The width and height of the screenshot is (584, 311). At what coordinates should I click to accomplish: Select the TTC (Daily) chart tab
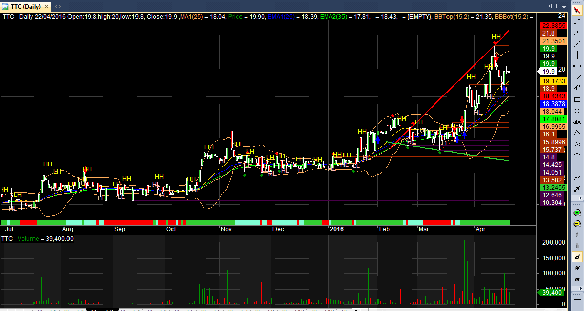coord(26,6)
